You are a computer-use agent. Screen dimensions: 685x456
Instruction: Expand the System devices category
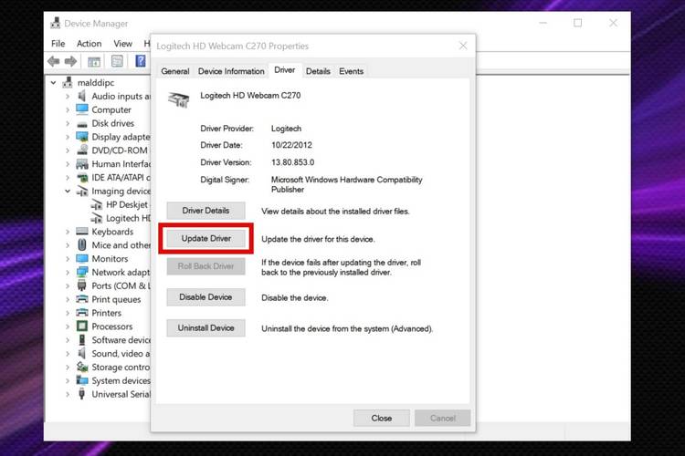coord(68,380)
